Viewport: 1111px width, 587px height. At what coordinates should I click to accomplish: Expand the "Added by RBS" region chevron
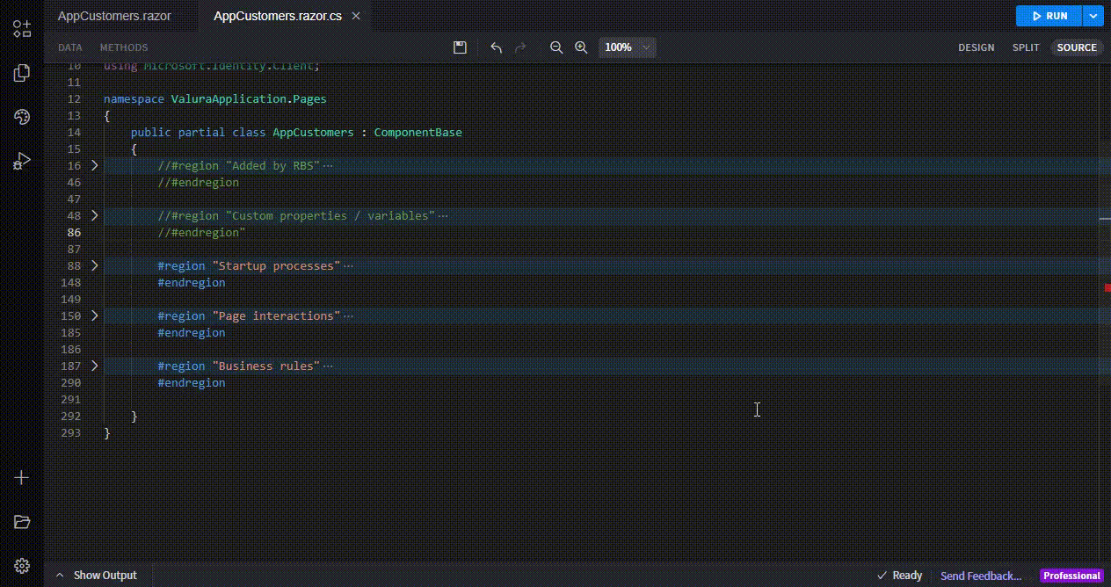(x=95, y=165)
